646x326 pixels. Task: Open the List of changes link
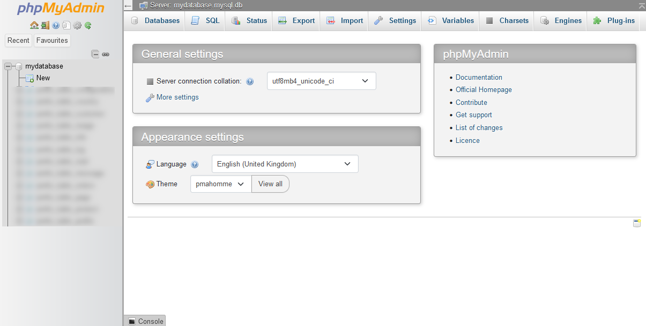pyautogui.click(x=479, y=127)
